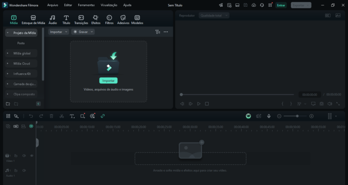Viewport: 348px width, 185px height.
Task: Open the media panel more options icon
Action: (x=166, y=32)
